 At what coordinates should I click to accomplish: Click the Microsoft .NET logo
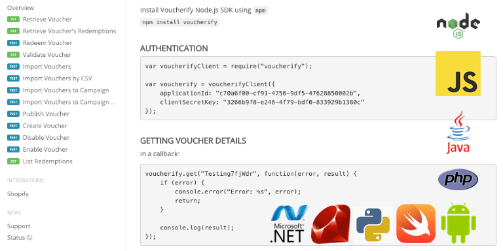coord(289,224)
